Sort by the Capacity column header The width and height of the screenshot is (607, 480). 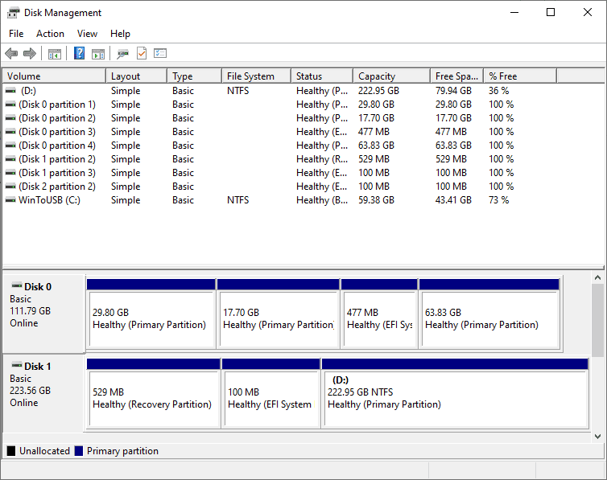point(392,76)
